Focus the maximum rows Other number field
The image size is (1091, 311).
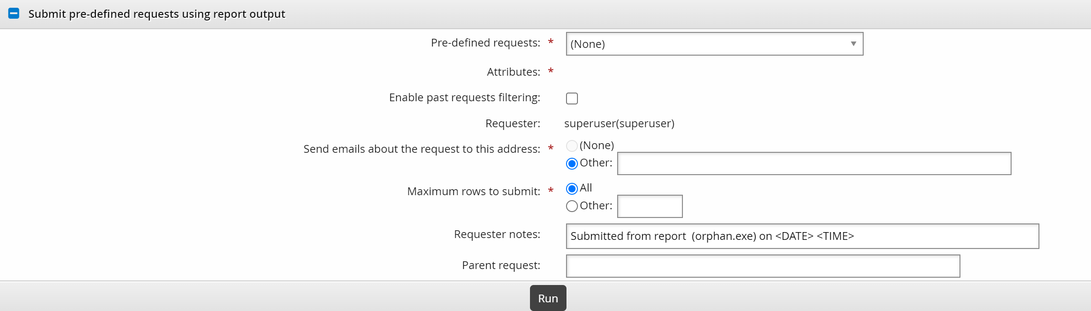pos(650,206)
